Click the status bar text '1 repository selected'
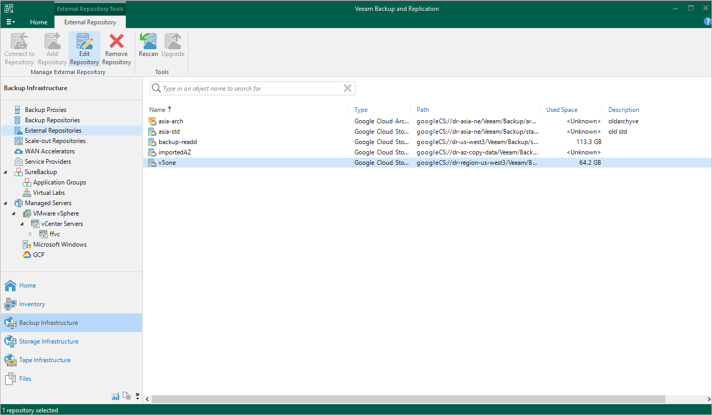Screen dimensions: 712x415 pyautogui.click(x=30, y=410)
